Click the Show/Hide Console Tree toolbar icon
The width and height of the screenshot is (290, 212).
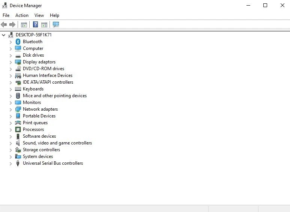24,25
